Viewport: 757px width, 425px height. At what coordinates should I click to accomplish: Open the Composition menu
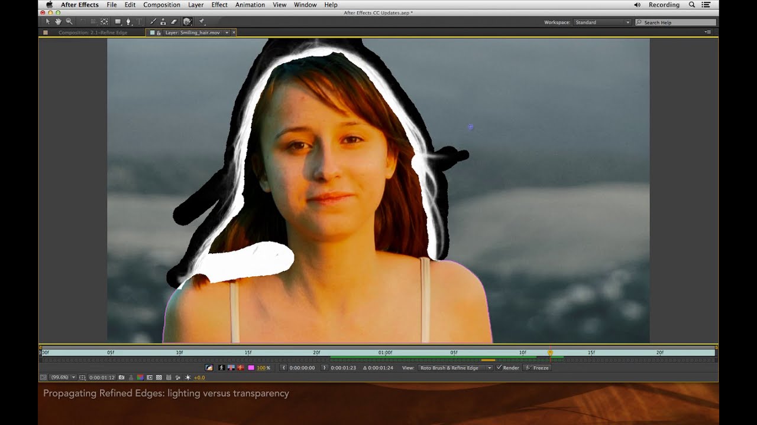[161, 5]
